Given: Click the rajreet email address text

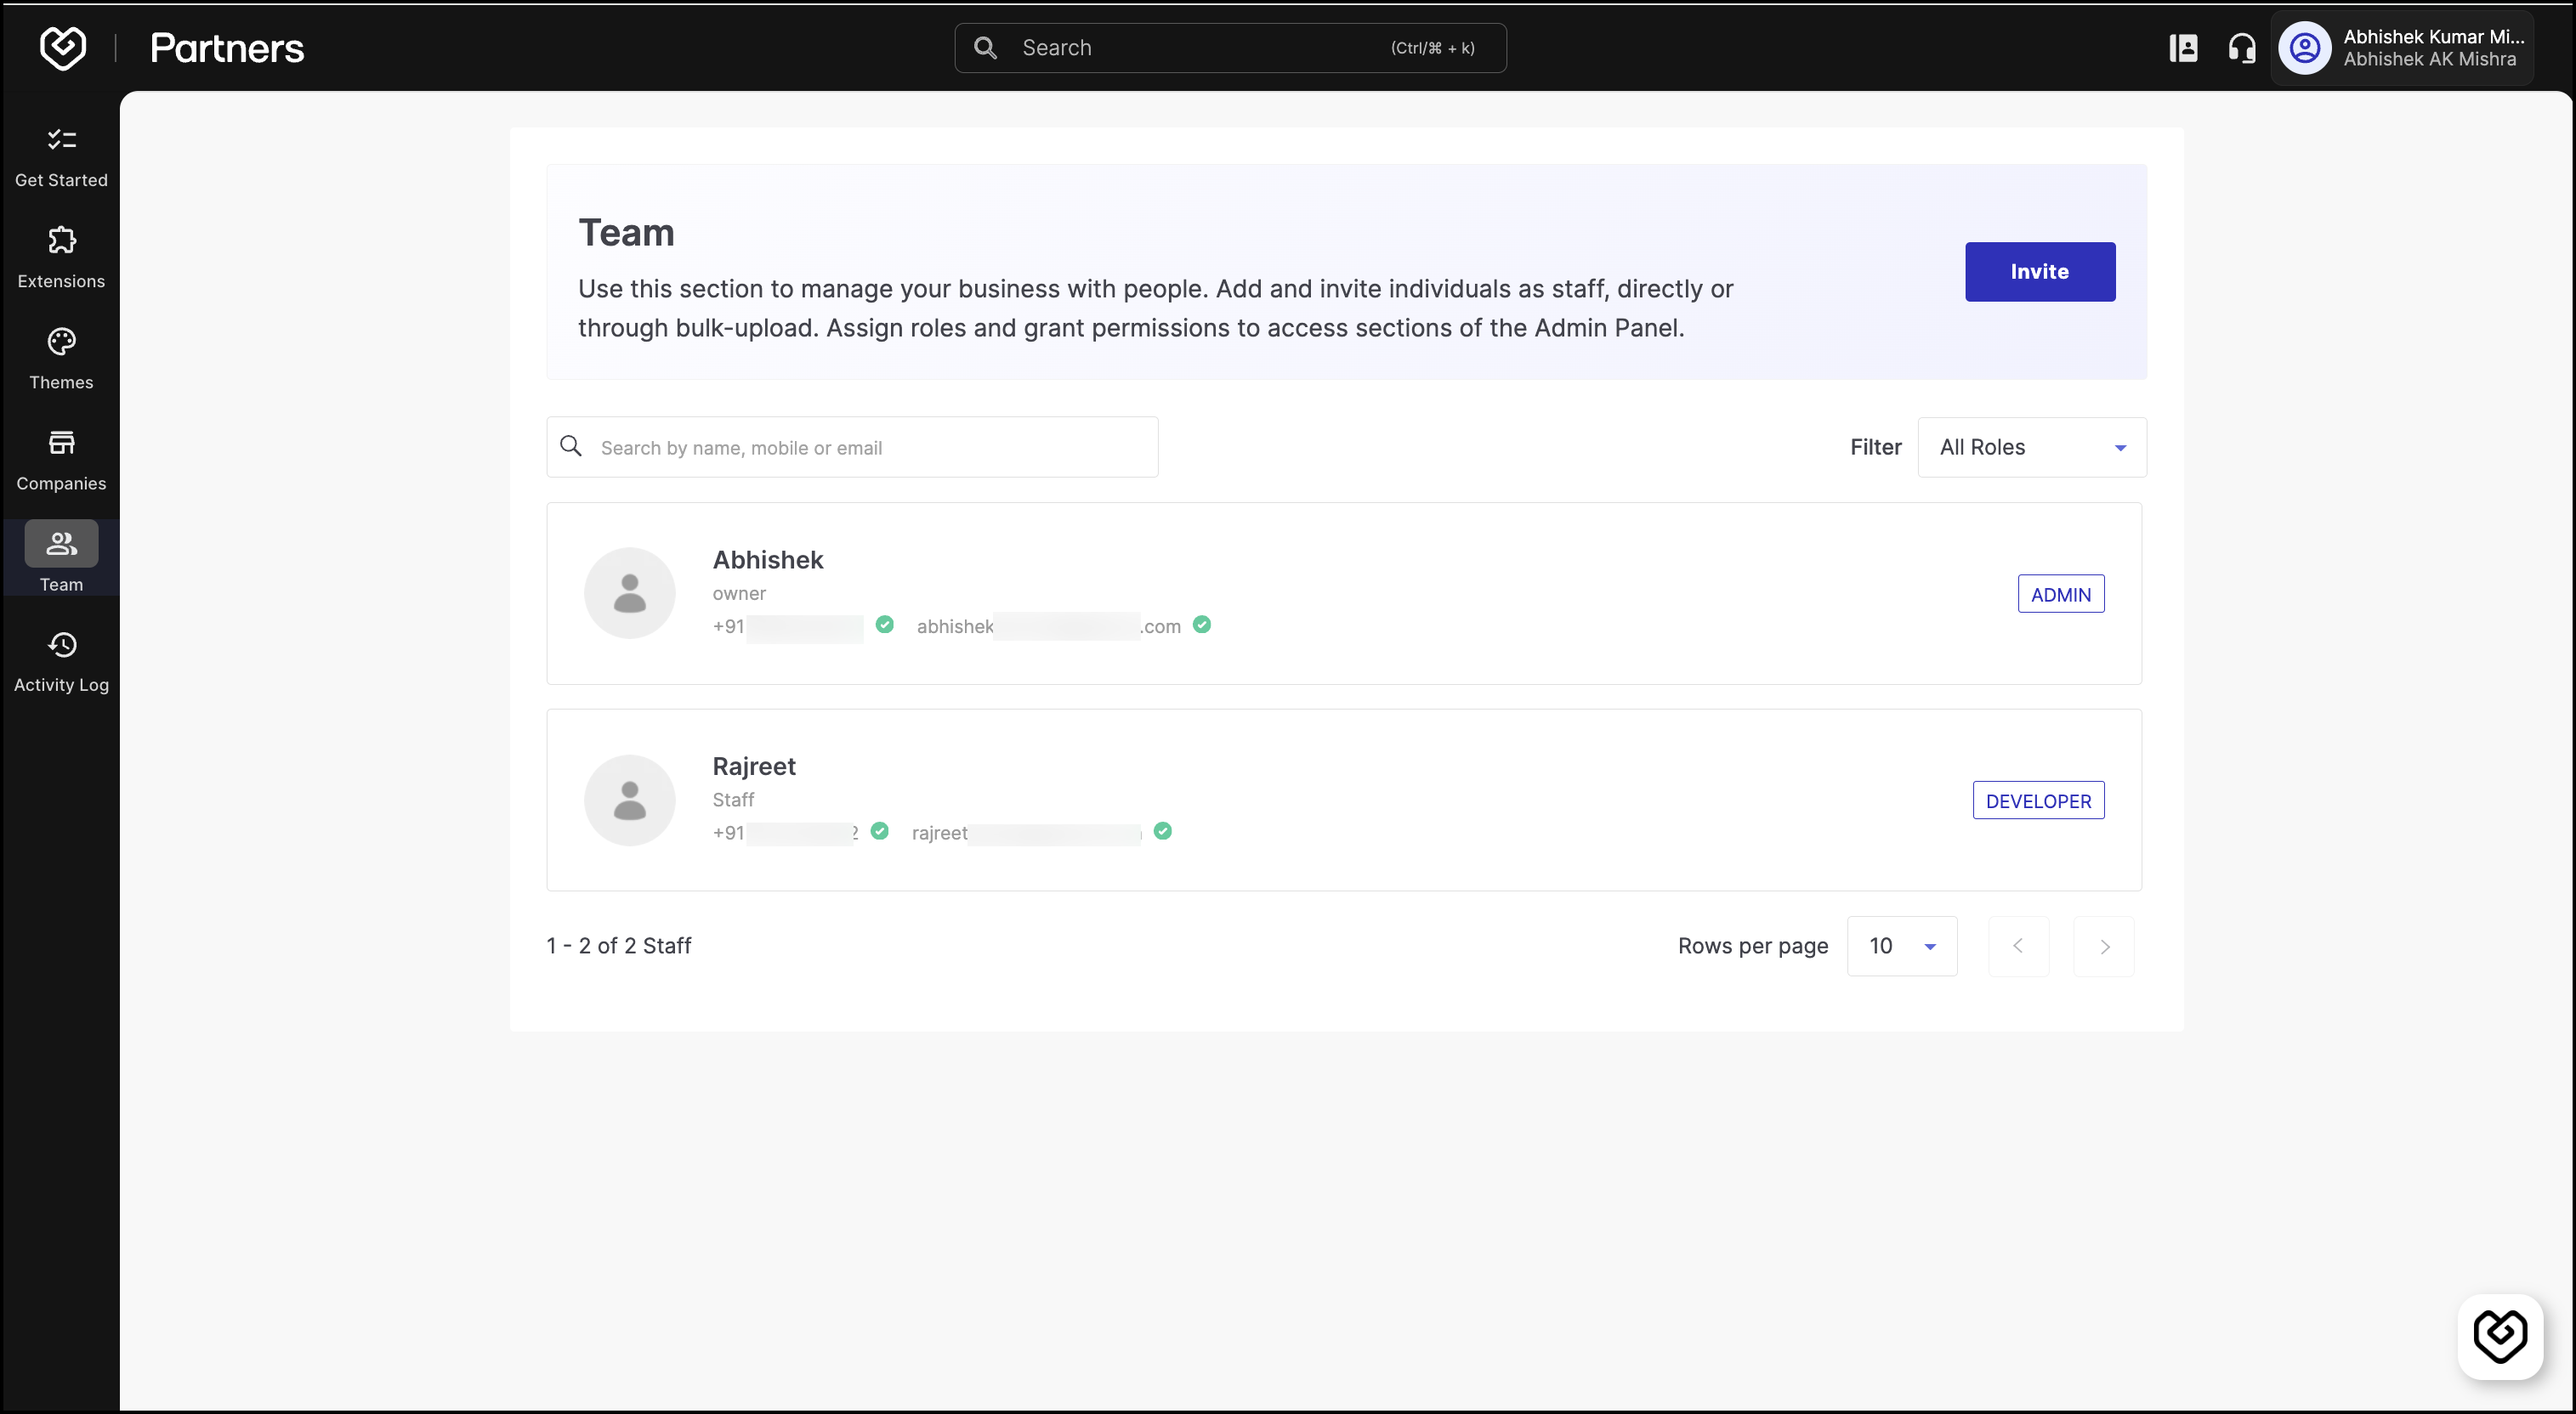Looking at the screenshot, I should tap(1027, 834).
